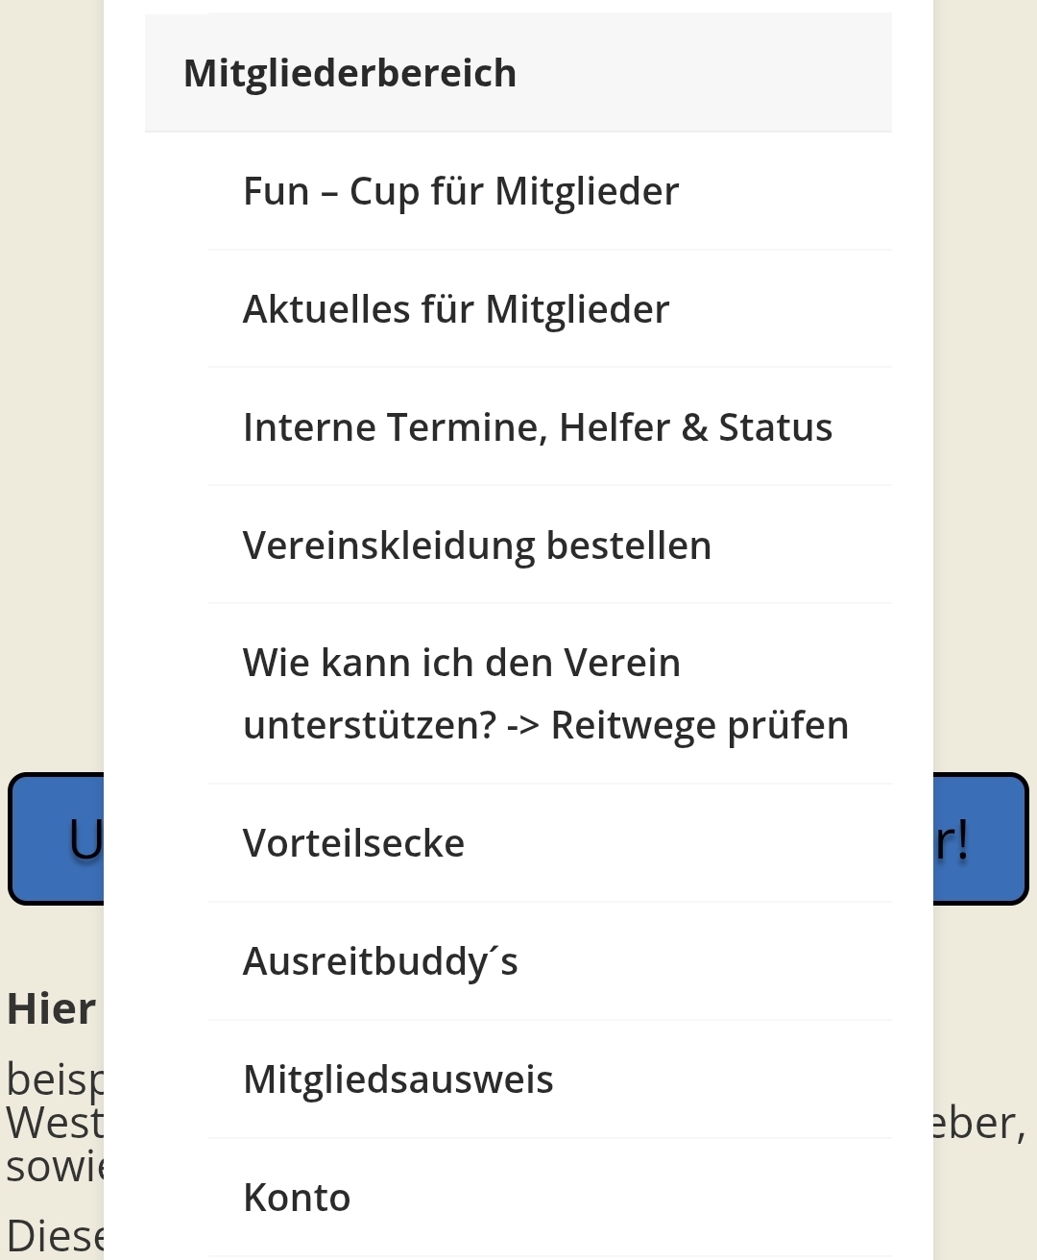Open Wie kann ich den Verein unterstützen

549,694
